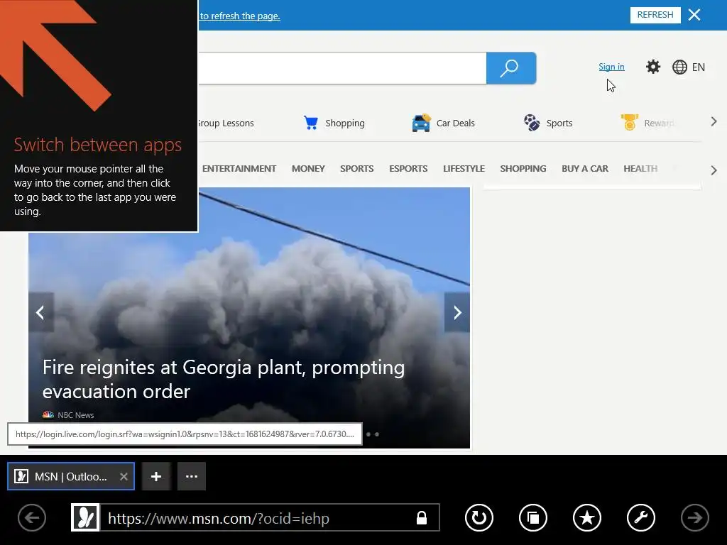This screenshot has height=545, width=727.
Task: Reload page with circular refresh icon
Action: tap(479, 517)
